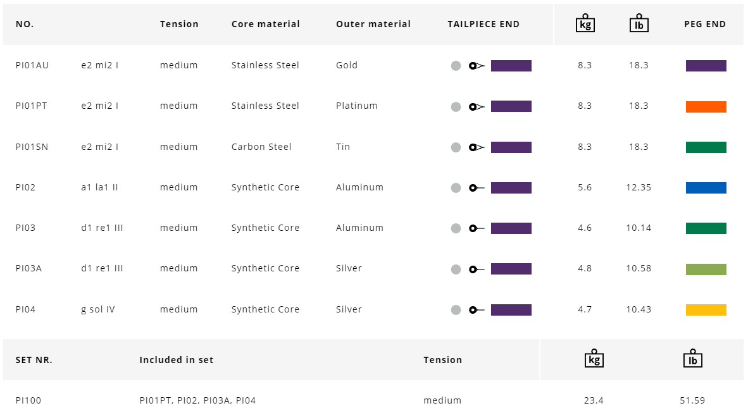The image size is (748, 420).
Task: Open the PI100 set number entry
Action: [x=28, y=400]
